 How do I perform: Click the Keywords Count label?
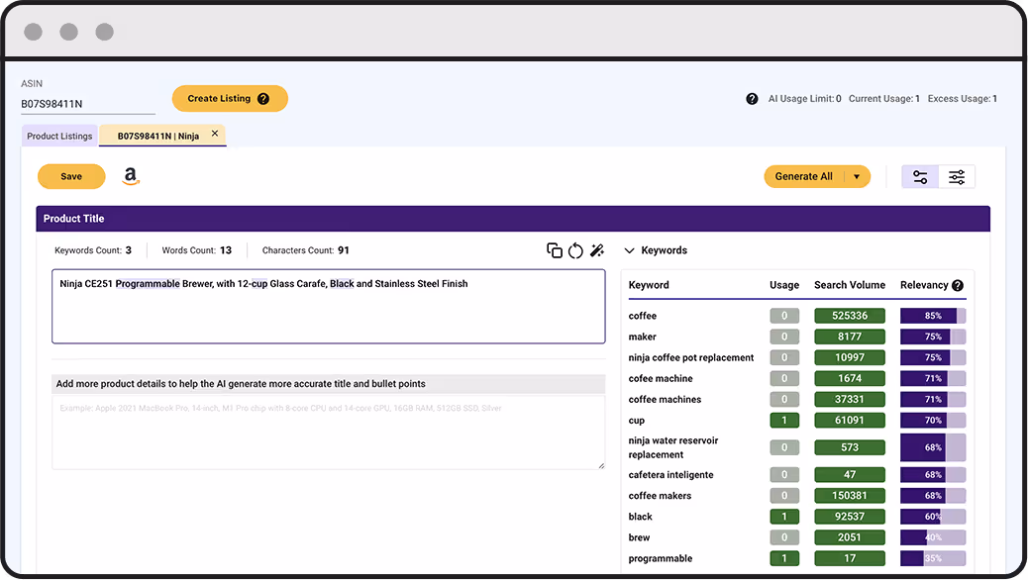pos(88,250)
